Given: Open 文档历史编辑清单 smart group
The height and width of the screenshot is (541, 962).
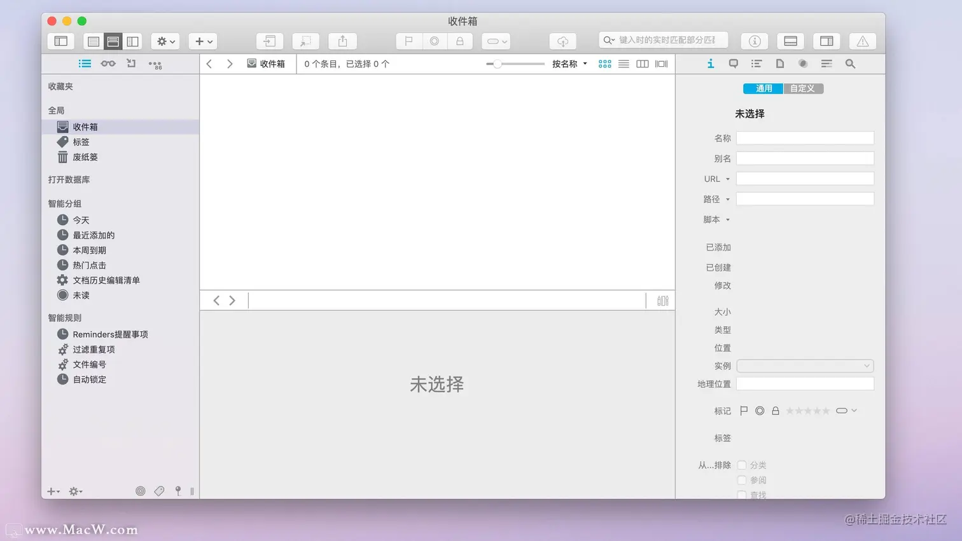Looking at the screenshot, I should tap(120, 280).
